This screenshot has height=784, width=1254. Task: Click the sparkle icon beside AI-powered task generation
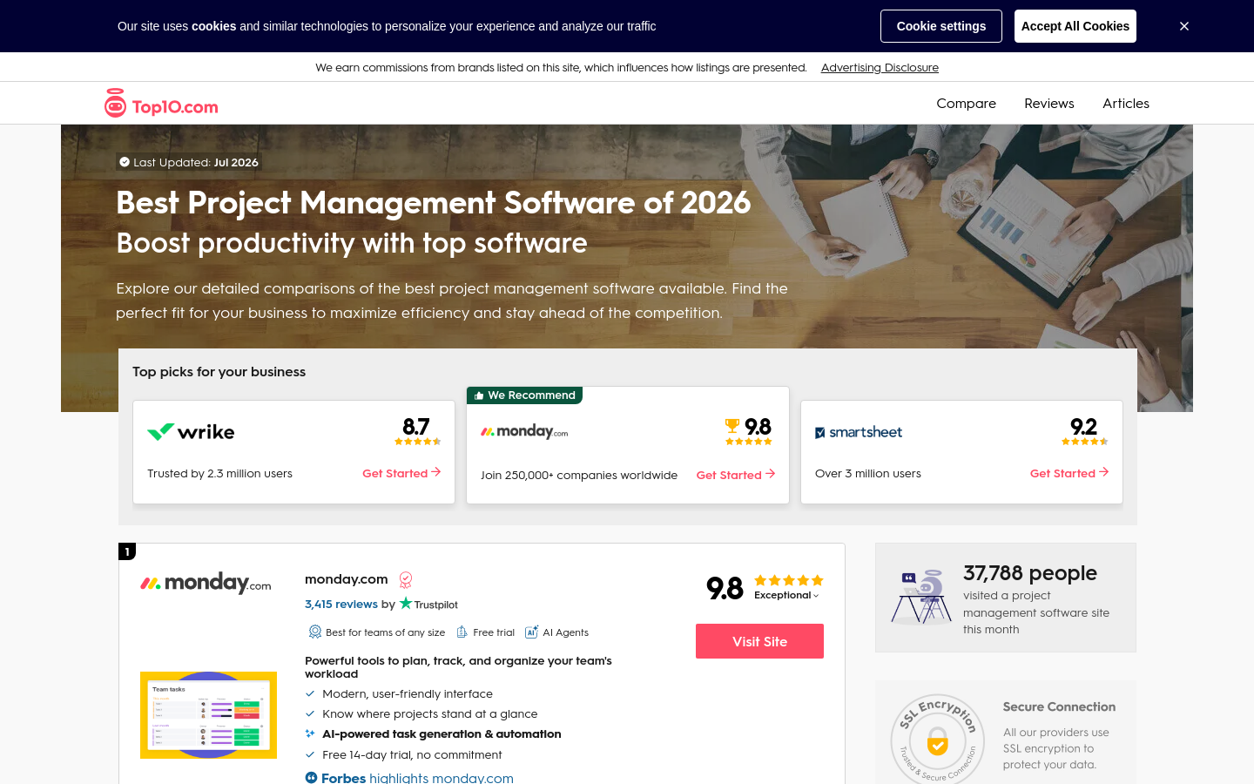(310, 733)
